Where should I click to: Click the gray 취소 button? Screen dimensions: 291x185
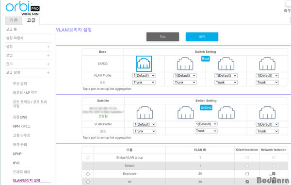(163, 37)
